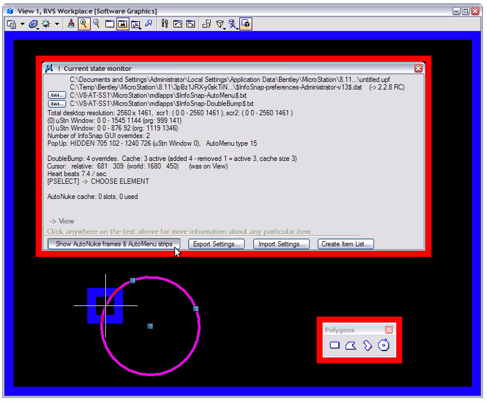Click the InfoSnap-preferences-Administrator path line
This screenshot has height=402, width=487.
(237, 87)
